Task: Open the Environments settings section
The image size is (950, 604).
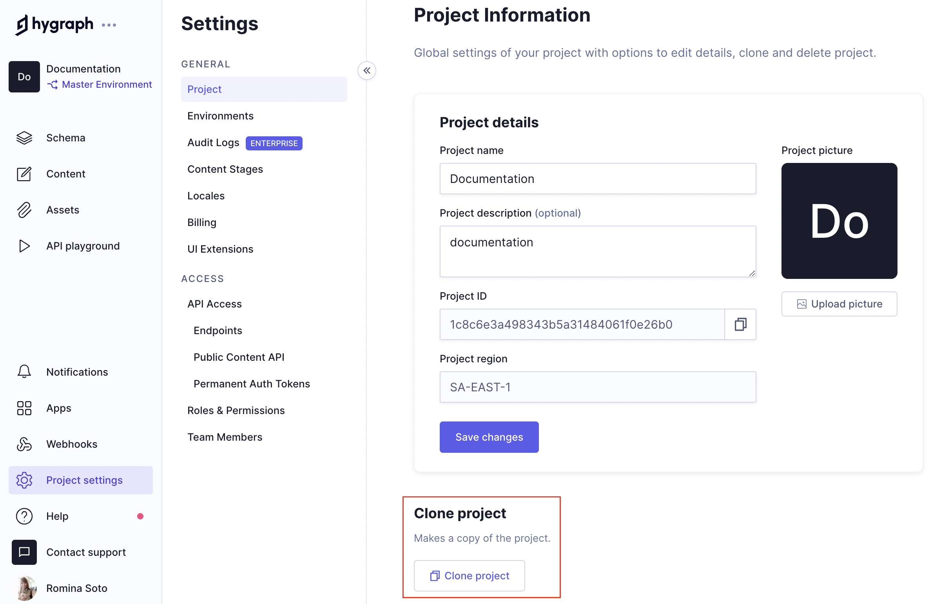Action: pyautogui.click(x=220, y=116)
